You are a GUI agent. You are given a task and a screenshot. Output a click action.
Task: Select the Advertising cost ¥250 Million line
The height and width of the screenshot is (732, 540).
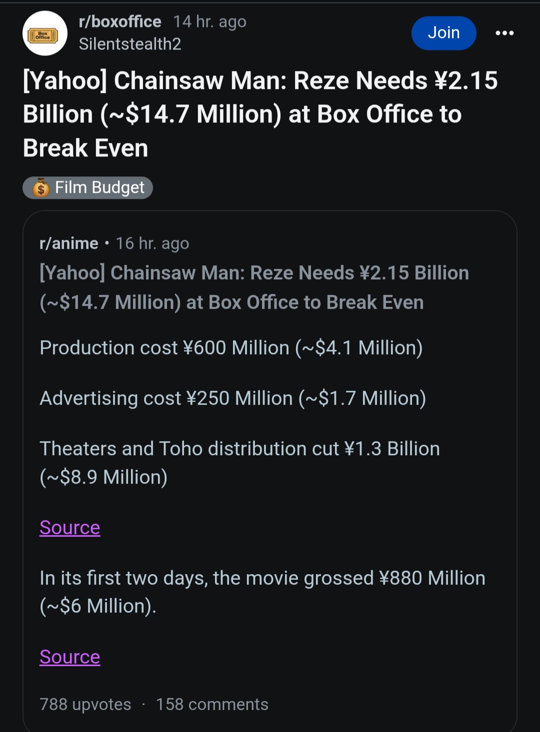pos(233,398)
